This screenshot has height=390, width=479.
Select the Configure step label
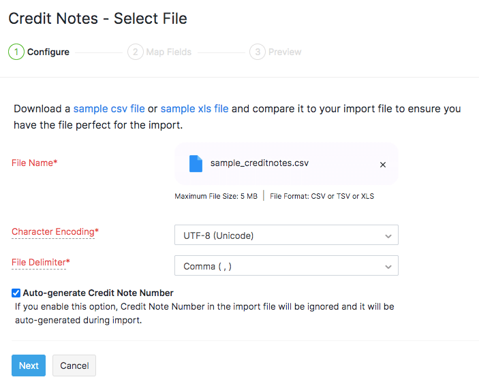[48, 52]
